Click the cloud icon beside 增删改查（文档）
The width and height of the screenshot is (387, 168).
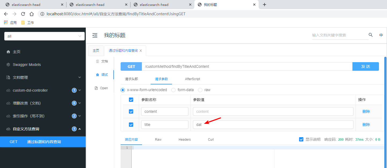point(8,103)
